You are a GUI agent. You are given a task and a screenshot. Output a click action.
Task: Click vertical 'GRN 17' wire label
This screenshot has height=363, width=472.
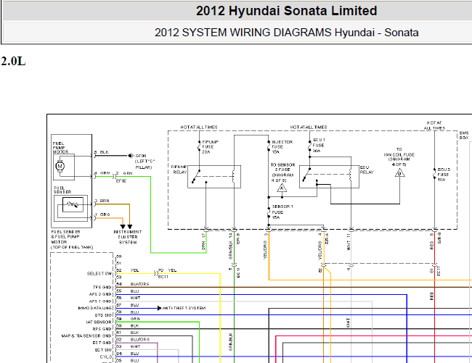tap(203, 242)
